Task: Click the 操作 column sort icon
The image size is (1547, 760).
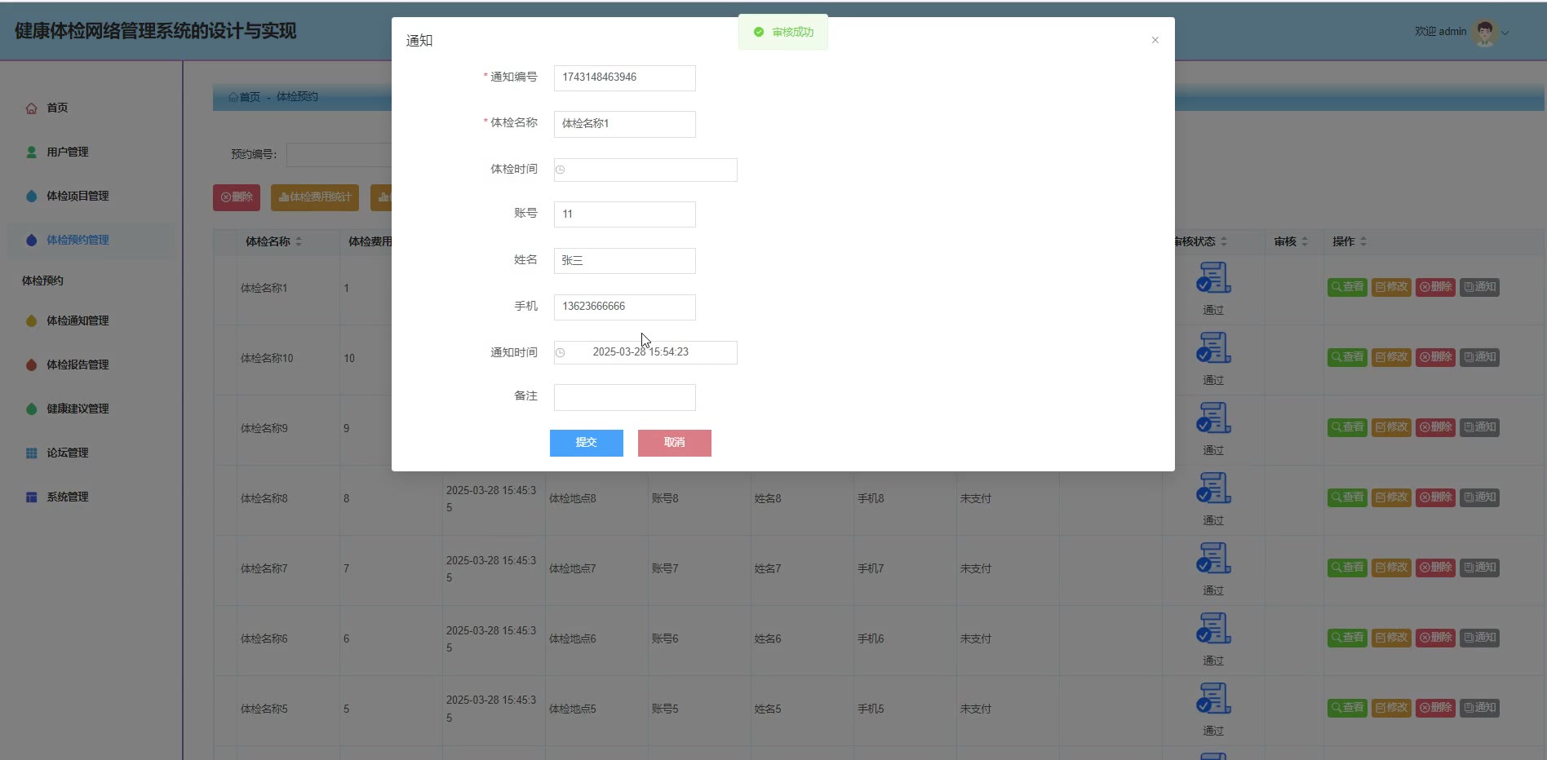Action: [x=1363, y=241]
